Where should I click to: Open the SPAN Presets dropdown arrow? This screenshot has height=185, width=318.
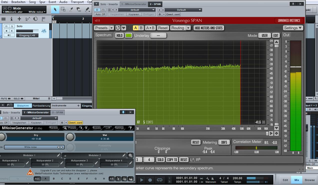point(111,28)
